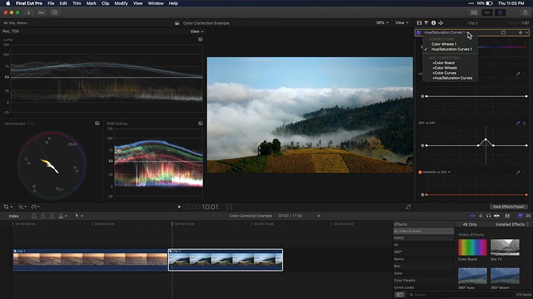Toggle the audio skimming icon
The width and height of the screenshot is (533, 299).
(x=481, y=215)
